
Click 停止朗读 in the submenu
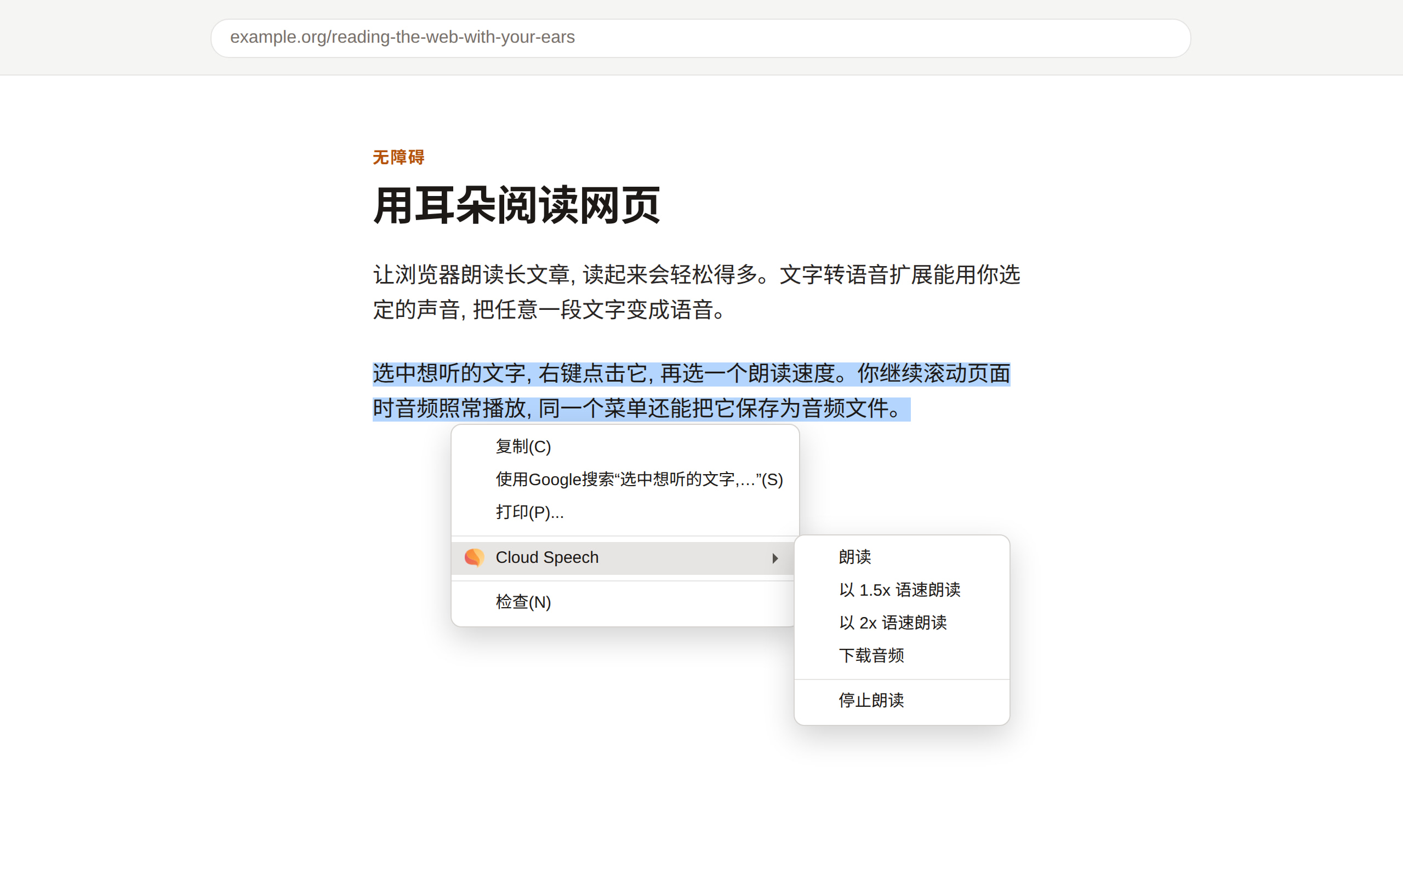[x=902, y=700]
